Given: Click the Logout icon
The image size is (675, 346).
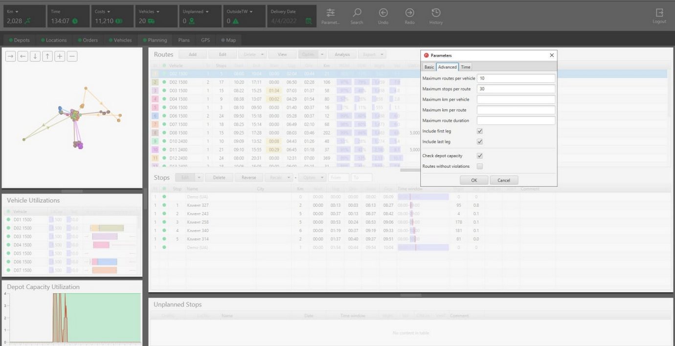Looking at the screenshot, I should (x=659, y=13).
